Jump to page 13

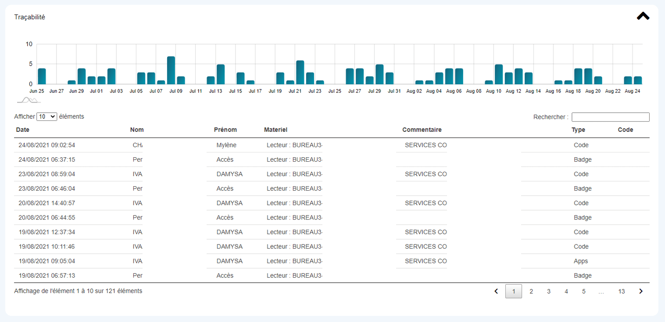click(x=621, y=291)
